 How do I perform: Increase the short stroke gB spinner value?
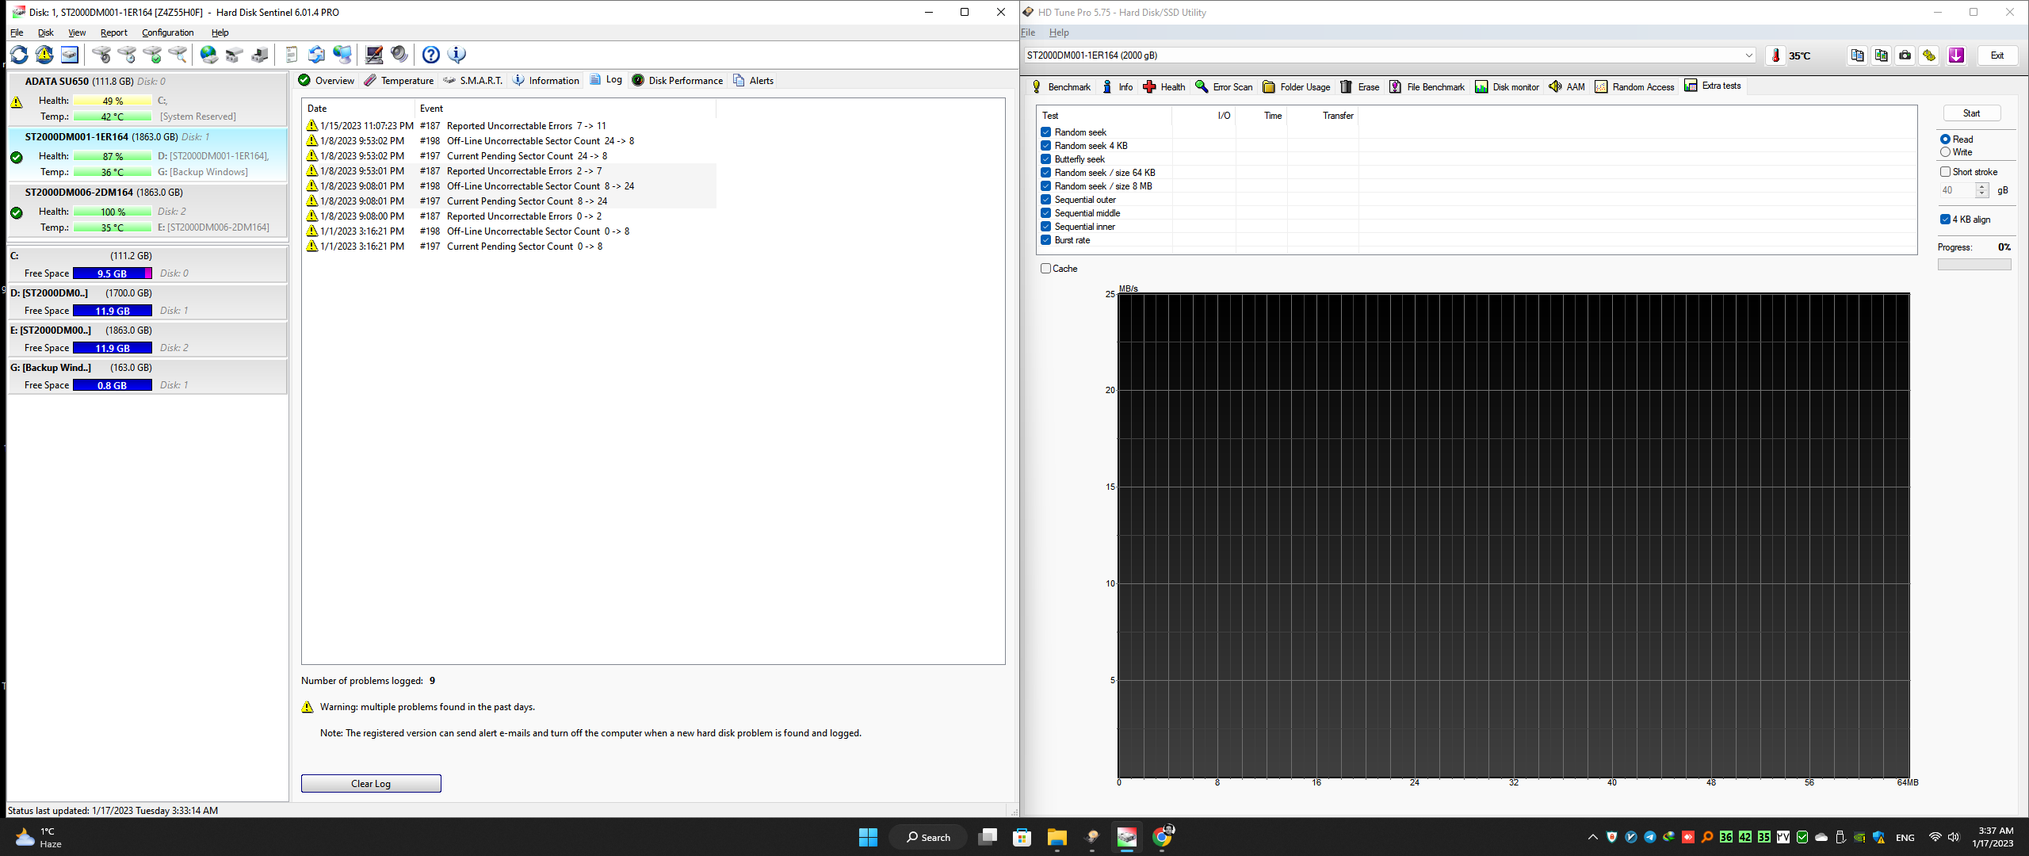(1981, 187)
